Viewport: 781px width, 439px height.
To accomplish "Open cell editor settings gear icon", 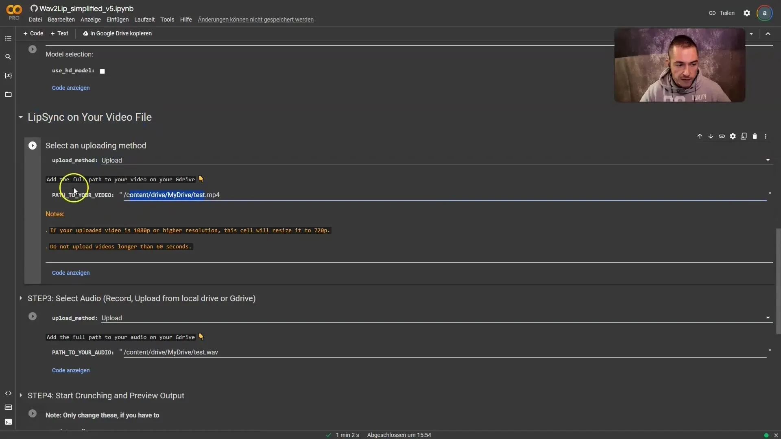I will point(733,136).
